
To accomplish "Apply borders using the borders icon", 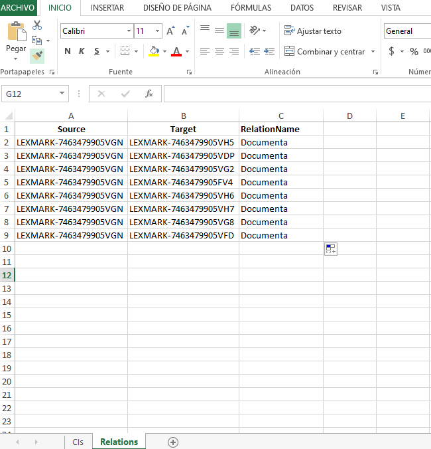I will coord(125,51).
